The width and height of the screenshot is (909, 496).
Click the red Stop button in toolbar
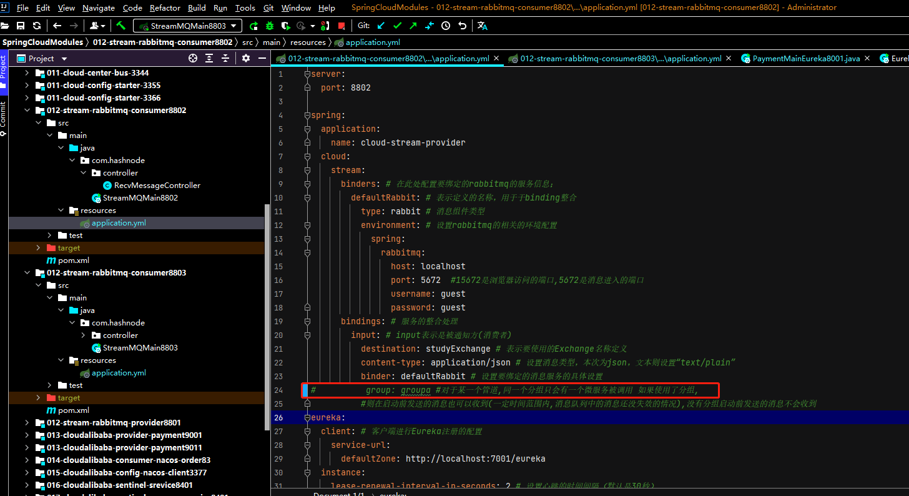click(341, 26)
